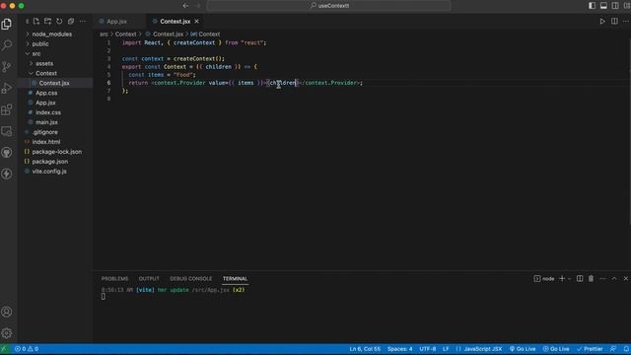Open .gitignore in the file tree
This screenshot has width=631, height=355.
click(x=45, y=132)
